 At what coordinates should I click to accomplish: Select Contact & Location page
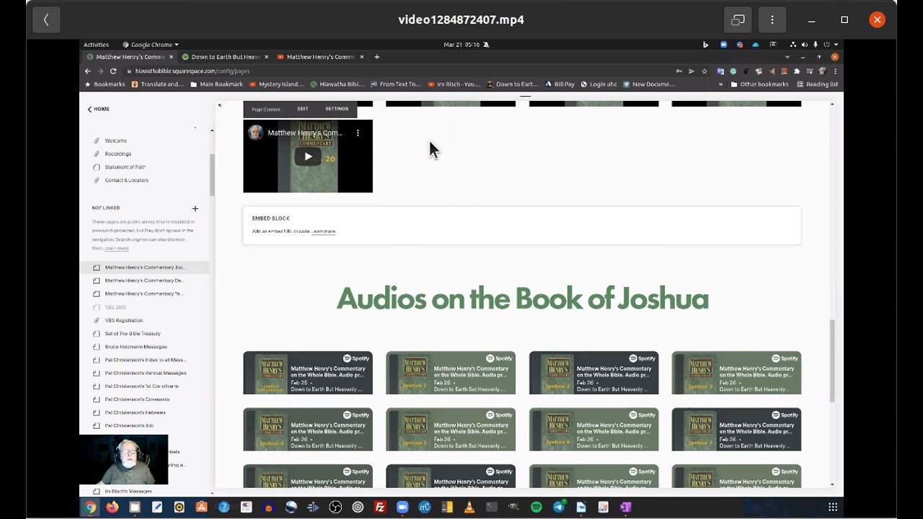click(126, 180)
